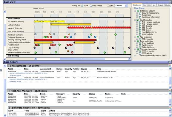Toggle the FSSP activity checkbox

click(140, 53)
